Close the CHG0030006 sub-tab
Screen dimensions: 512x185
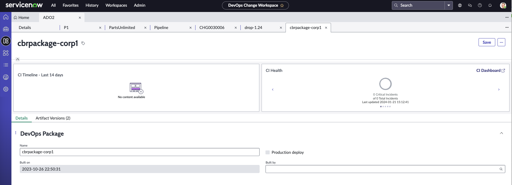236,28
